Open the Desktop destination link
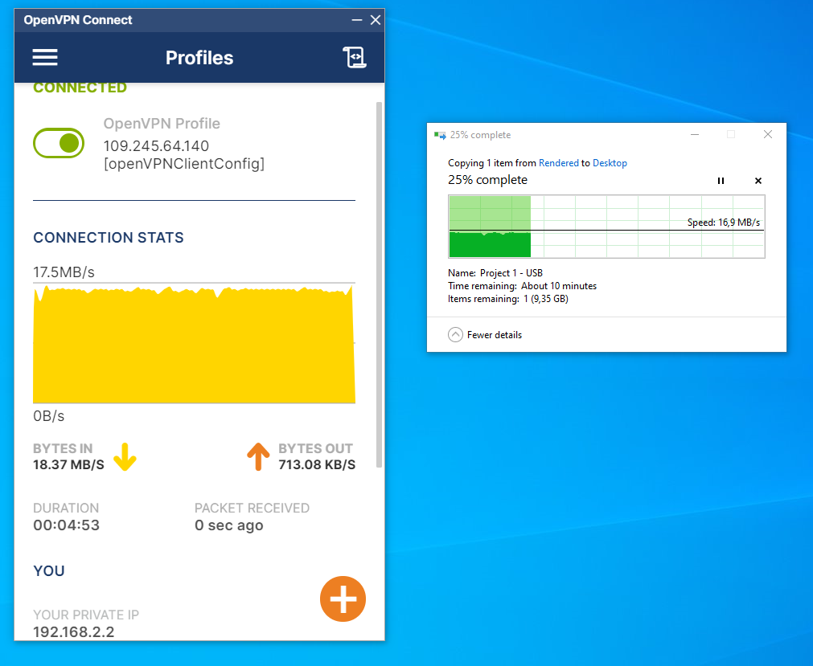The image size is (813, 666). [x=610, y=162]
